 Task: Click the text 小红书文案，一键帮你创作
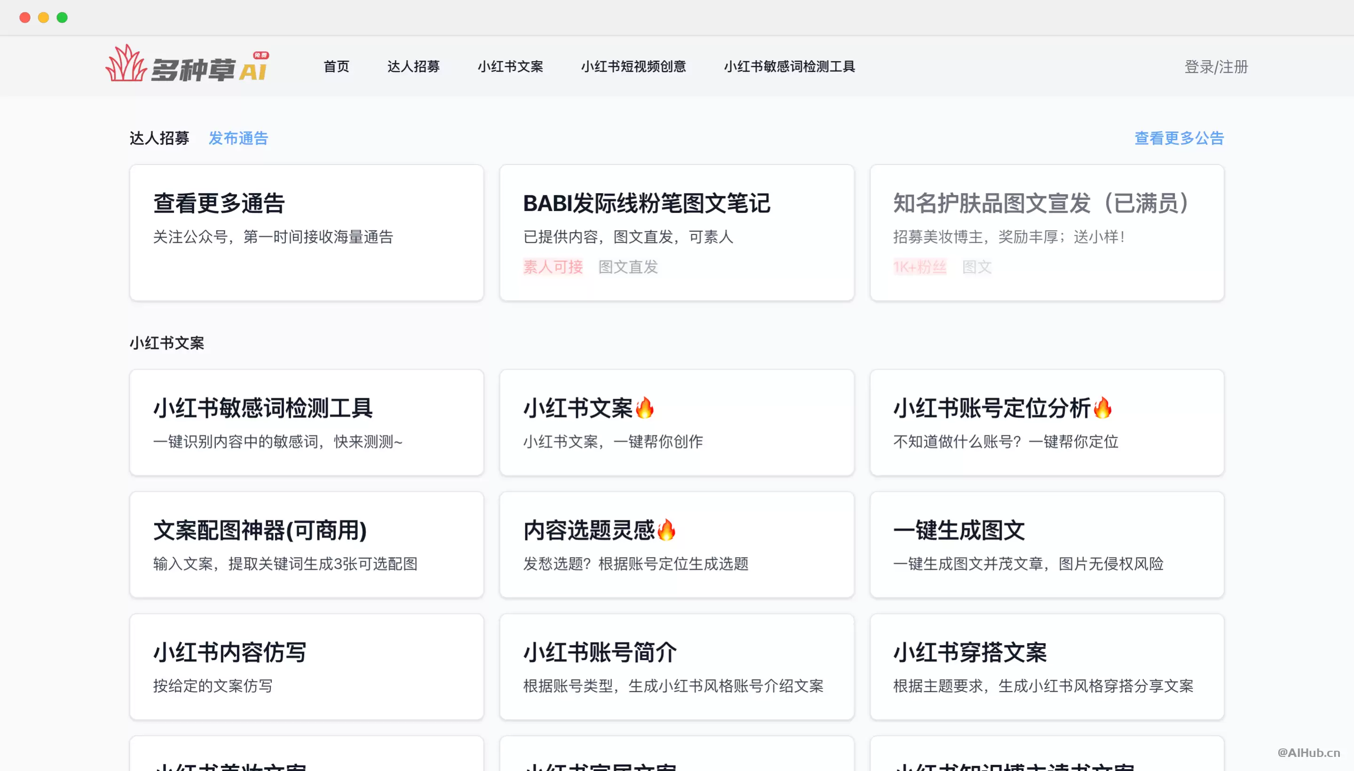[613, 441]
